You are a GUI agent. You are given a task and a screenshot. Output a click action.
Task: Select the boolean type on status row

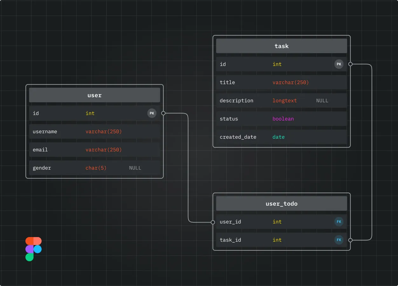pyautogui.click(x=283, y=119)
